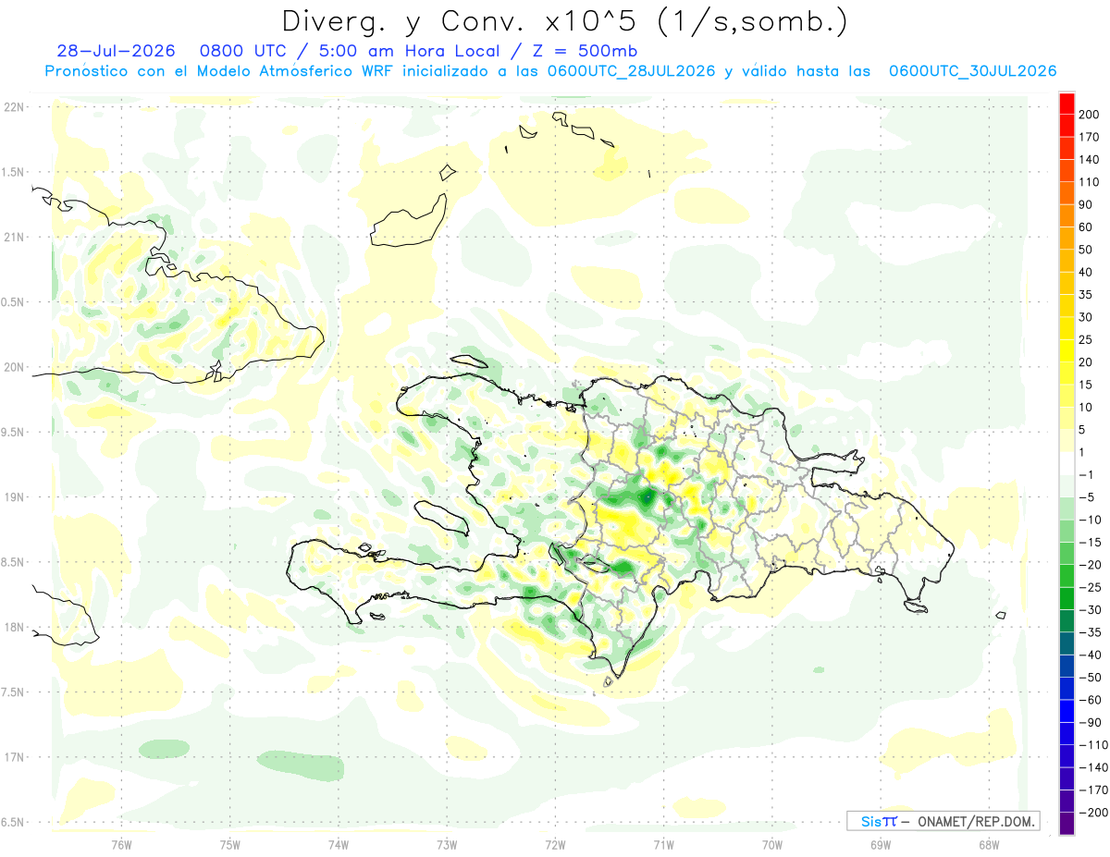
Task: Click the 'ONAMET/REP.DOM.' credit label
Action: point(976,821)
